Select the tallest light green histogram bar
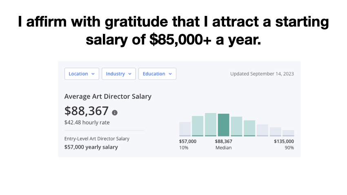Viewport: 347px width, 195px height. (211, 124)
